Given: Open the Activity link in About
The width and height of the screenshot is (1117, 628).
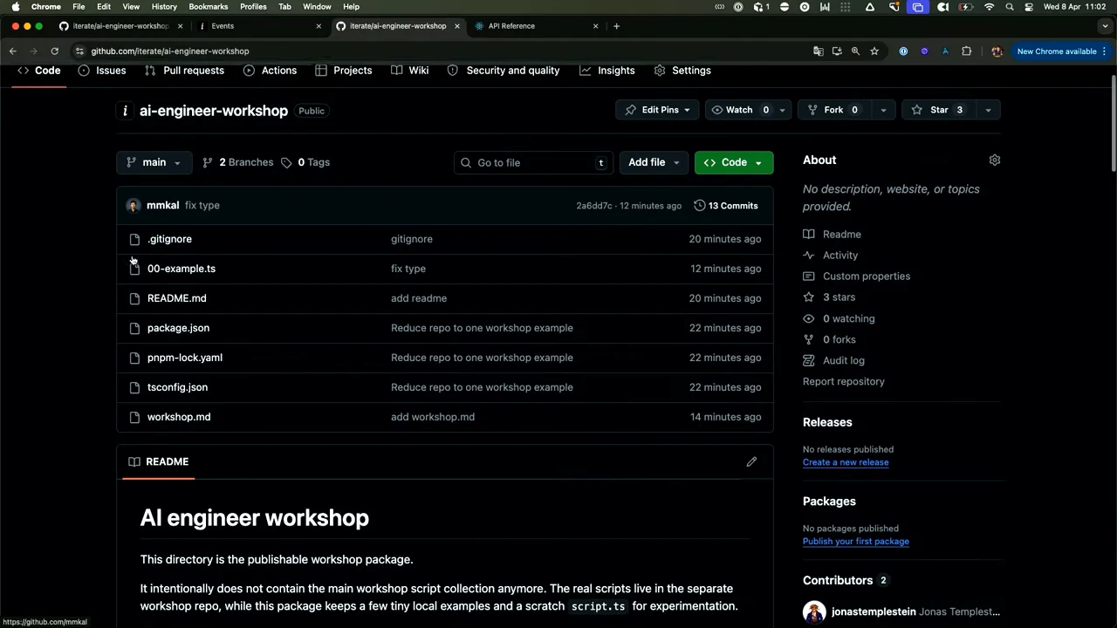Looking at the screenshot, I should (x=839, y=256).
